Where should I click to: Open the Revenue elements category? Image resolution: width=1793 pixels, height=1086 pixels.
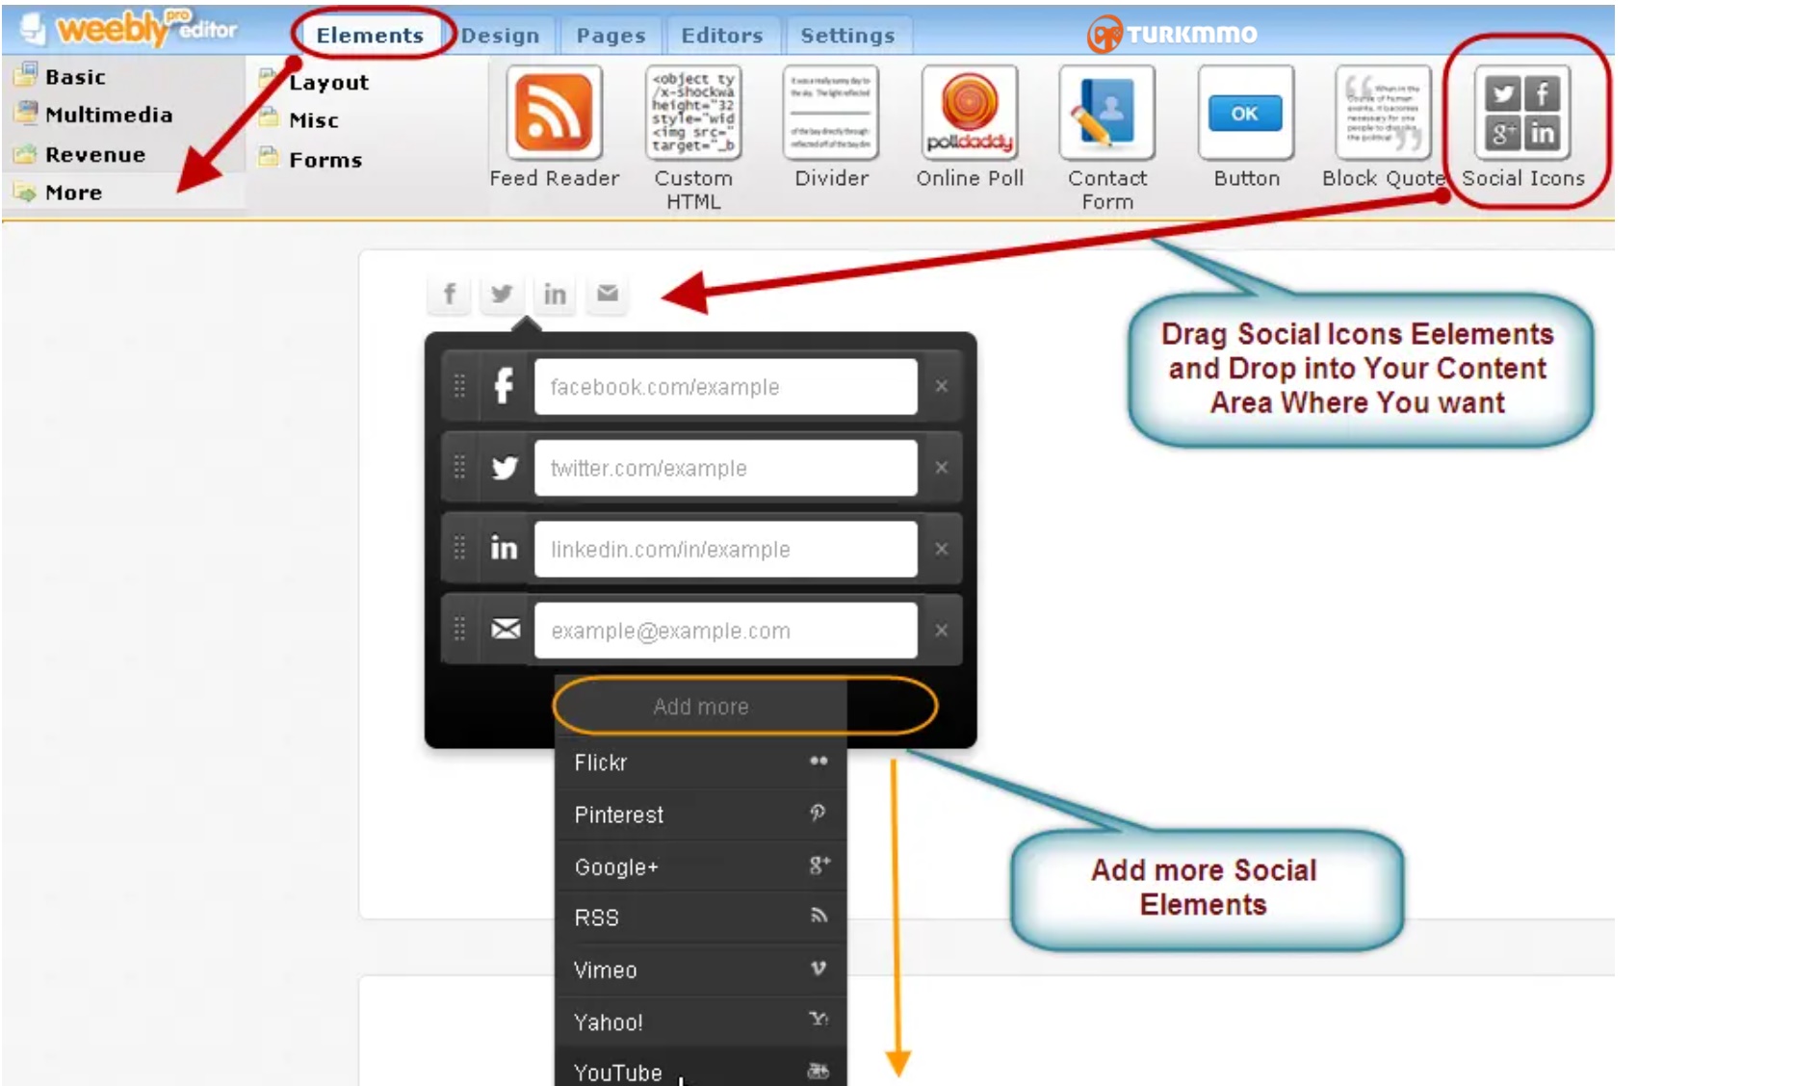point(80,154)
